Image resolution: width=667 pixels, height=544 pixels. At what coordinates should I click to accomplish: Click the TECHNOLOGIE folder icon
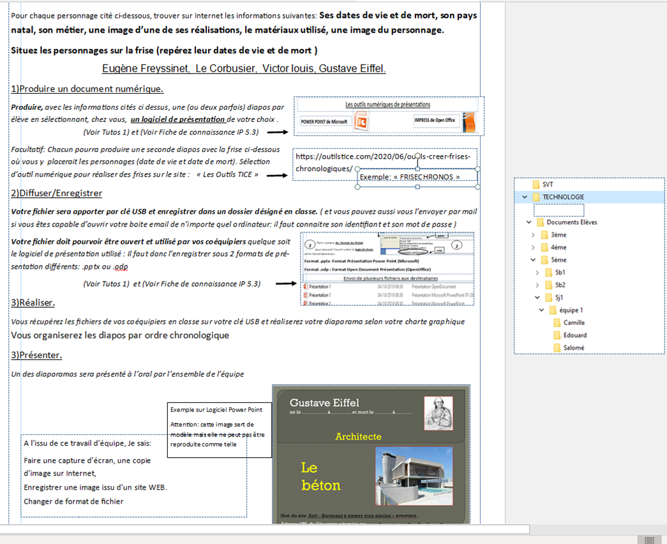click(536, 197)
